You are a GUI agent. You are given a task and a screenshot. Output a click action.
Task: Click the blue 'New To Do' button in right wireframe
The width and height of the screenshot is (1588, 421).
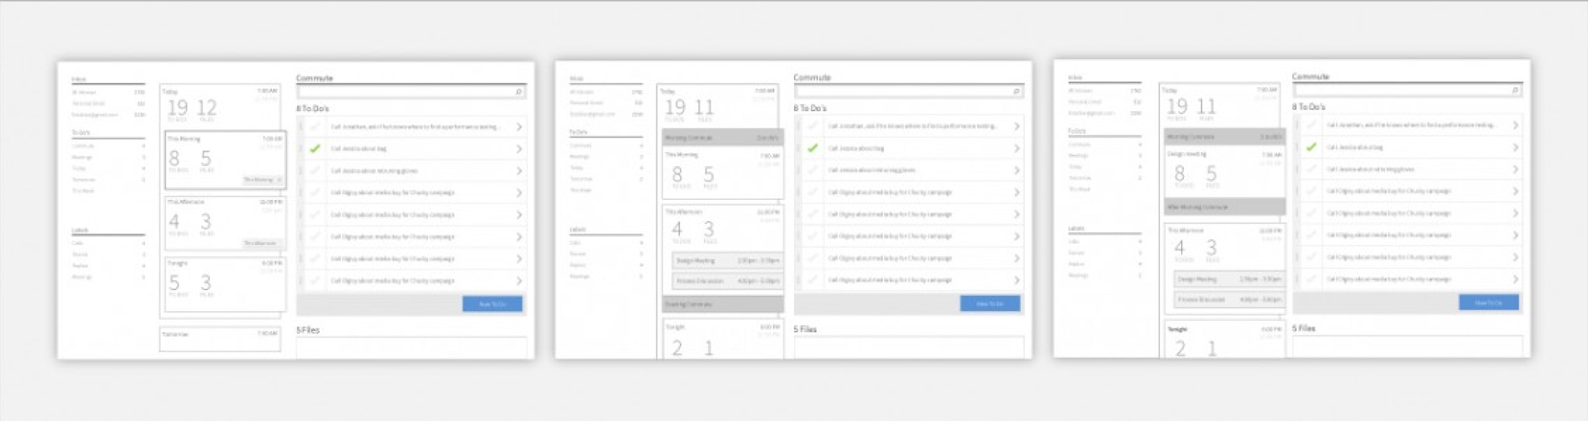pyautogui.click(x=1489, y=303)
